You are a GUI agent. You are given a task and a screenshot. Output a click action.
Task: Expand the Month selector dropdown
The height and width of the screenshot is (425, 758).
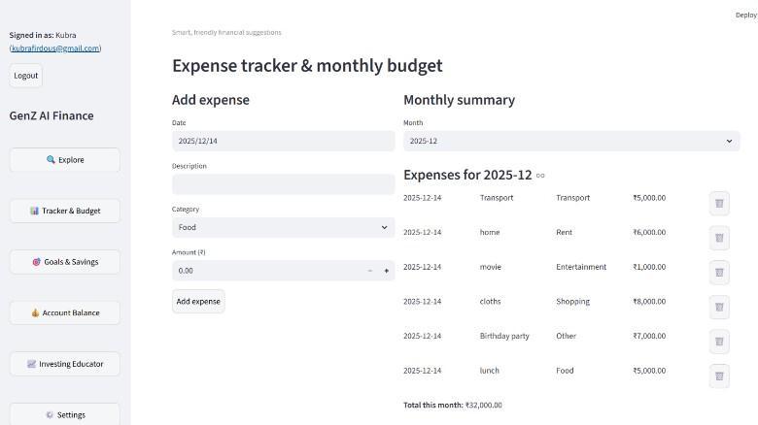(571, 141)
